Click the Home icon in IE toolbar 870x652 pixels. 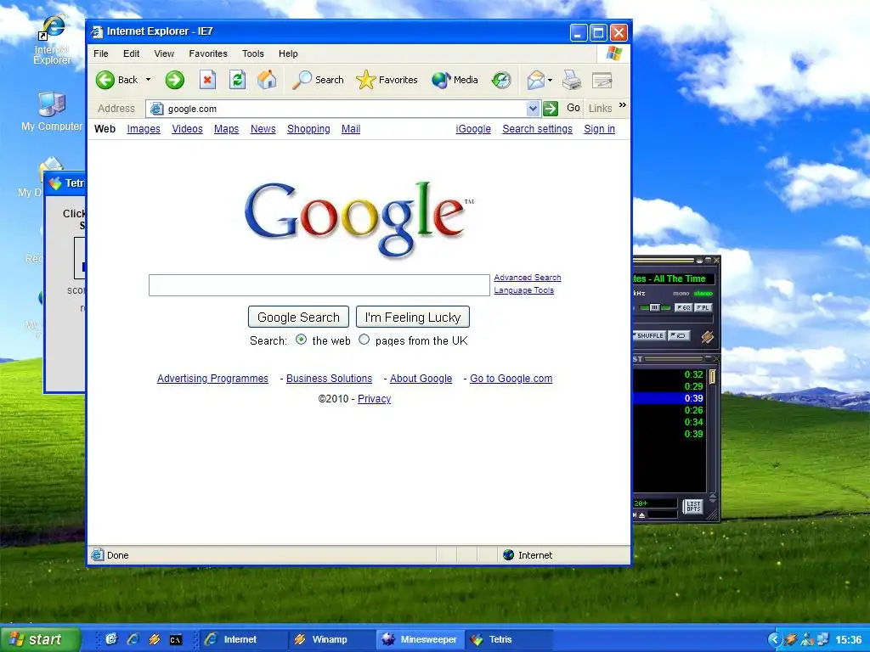click(267, 80)
